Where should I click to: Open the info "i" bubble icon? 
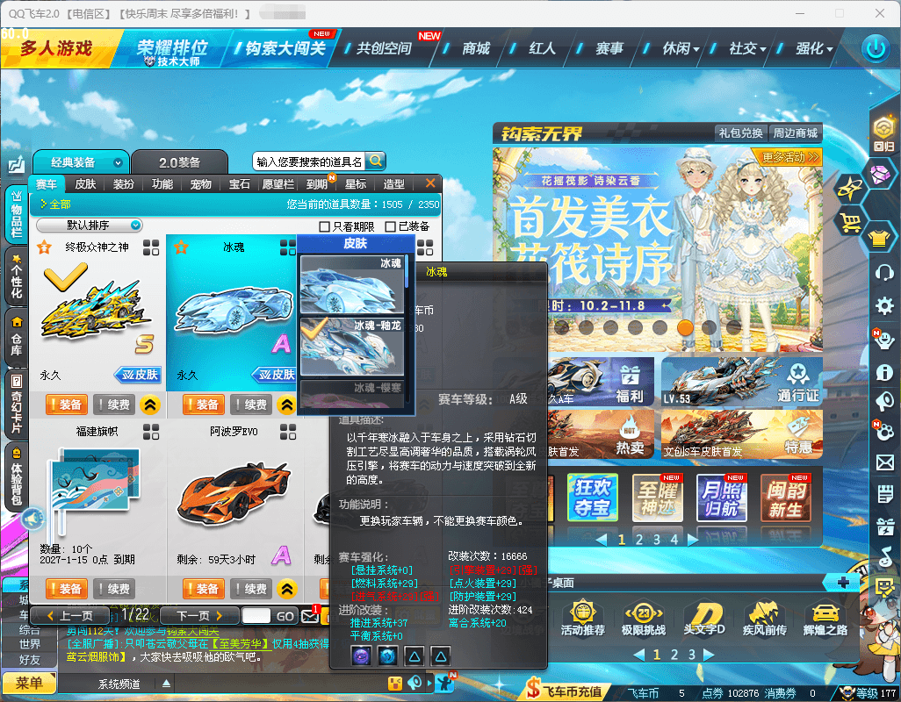[884, 373]
